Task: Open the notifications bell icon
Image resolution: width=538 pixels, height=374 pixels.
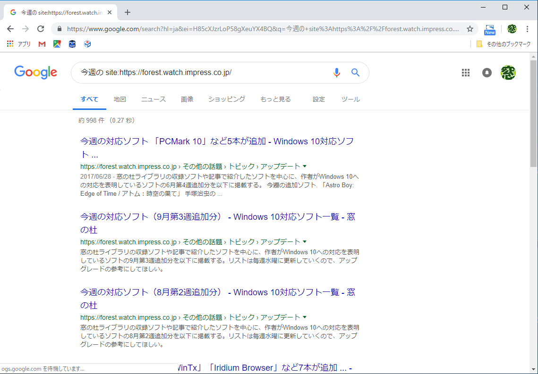Action: pyautogui.click(x=487, y=72)
